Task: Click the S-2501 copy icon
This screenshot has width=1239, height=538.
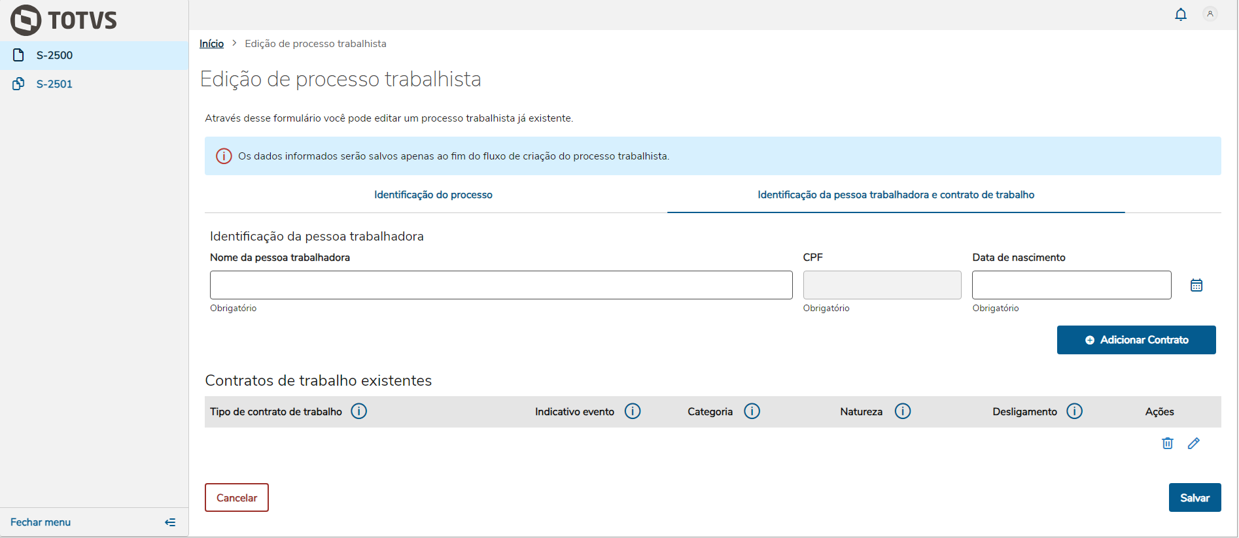Action: [18, 84]
